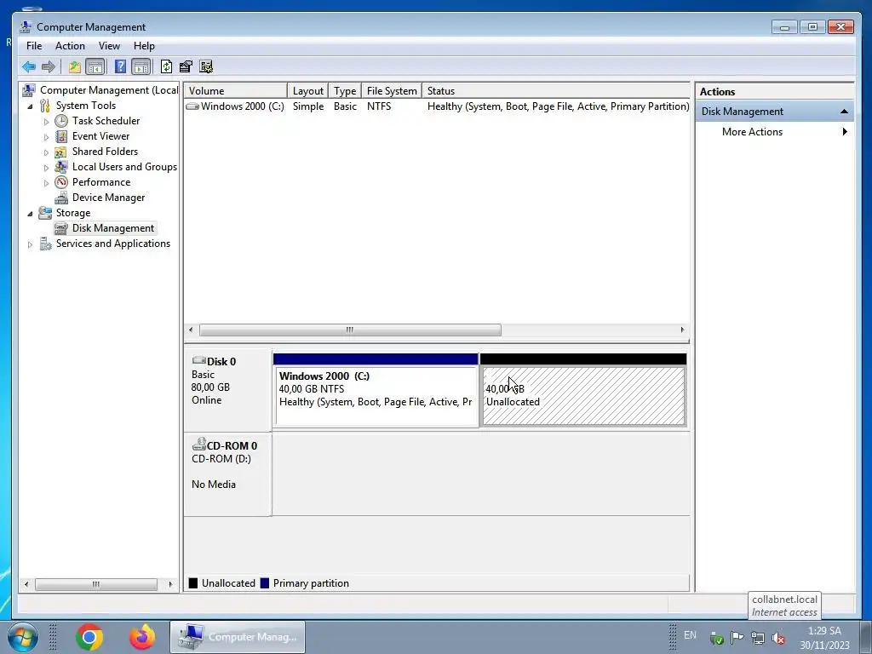Click console tree horizontal scrollbar thumb

point(96,584)
